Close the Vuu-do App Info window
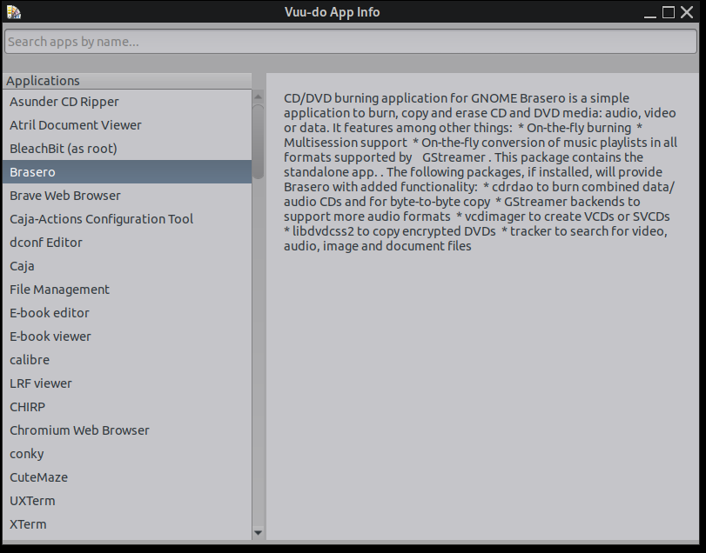The width and height of the screenshot is (706, 553). [x=687, y=12]
